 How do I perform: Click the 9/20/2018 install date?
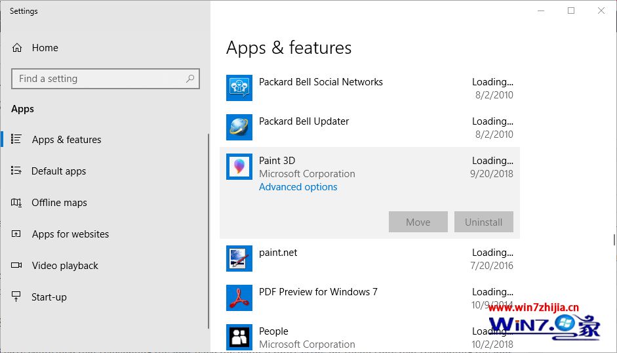coord(492,173)
